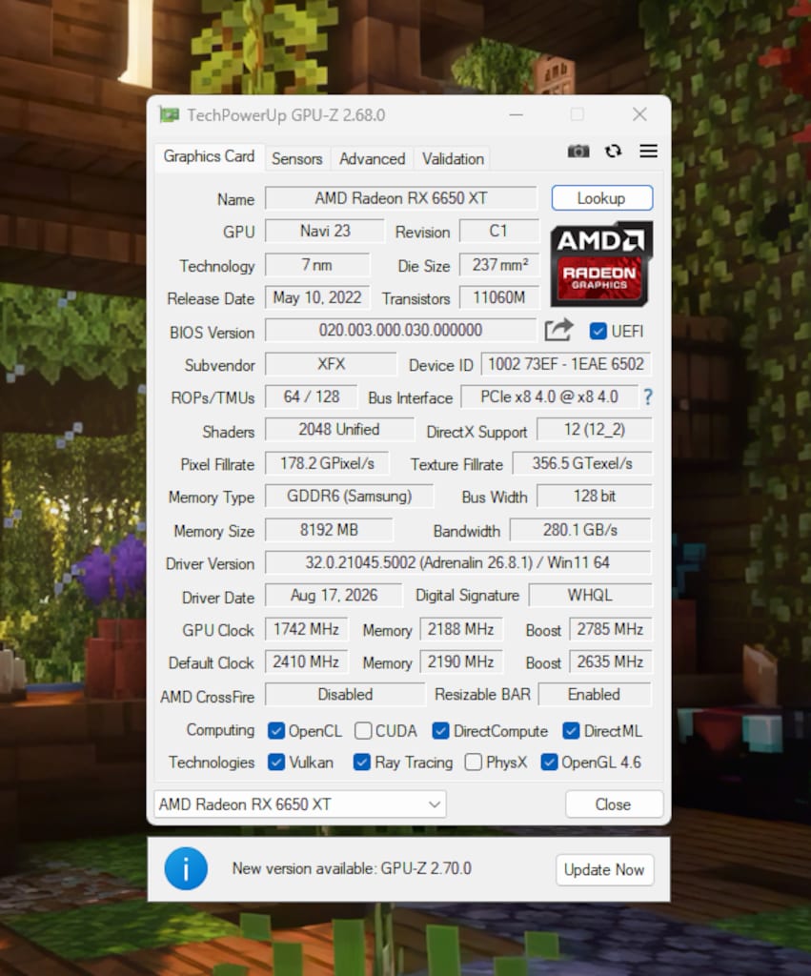
Task: Click the Resizable BAR value Enabled
Action: click(595, 694)
